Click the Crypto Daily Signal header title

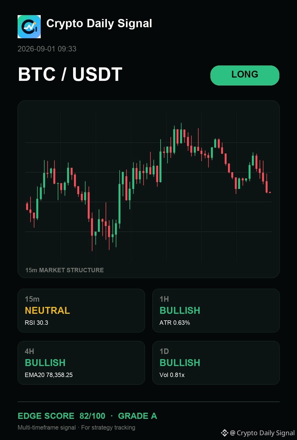point(99,24)
